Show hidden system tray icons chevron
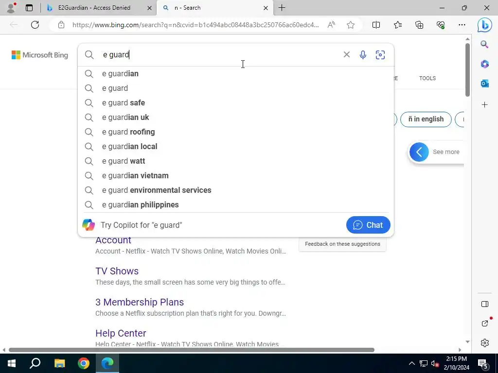 point(411,363)
